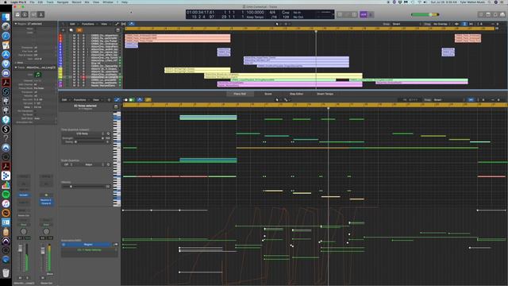Open the Record menu
This screenshot has height=286, width=508.
pyautogui.click(x=76, y=2)
